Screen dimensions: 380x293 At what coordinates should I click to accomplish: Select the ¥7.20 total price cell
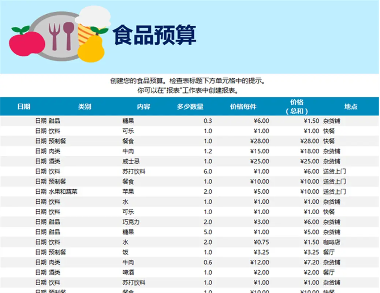312,262
